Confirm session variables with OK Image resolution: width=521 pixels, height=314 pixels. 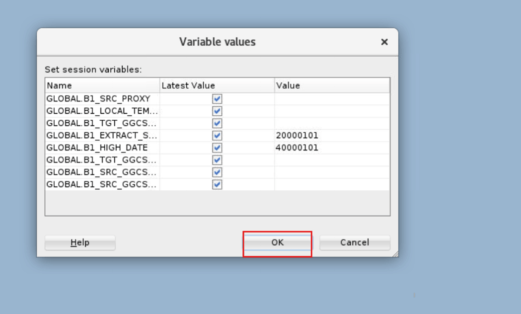pyautogui.click(x=277, y=242)
